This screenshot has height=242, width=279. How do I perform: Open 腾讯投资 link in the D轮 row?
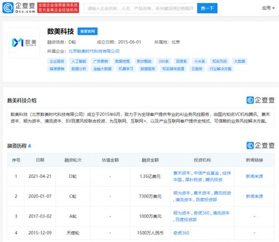(214, 180)
